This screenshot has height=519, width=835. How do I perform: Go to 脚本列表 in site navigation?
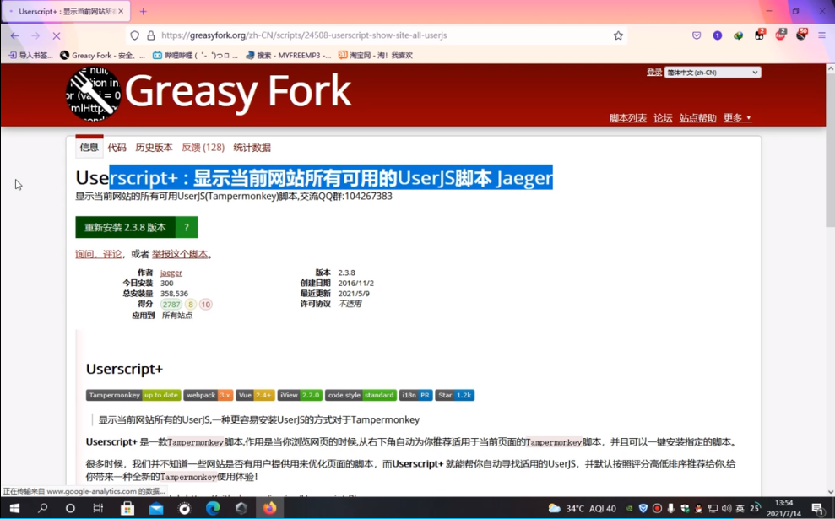[x=628, y=118]
